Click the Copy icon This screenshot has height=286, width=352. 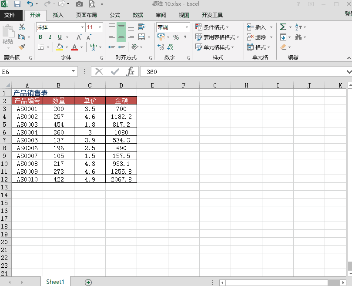pos(22,37)
